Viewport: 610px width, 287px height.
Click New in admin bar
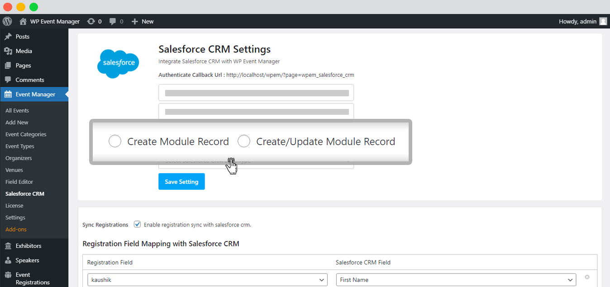pos(148,21)
